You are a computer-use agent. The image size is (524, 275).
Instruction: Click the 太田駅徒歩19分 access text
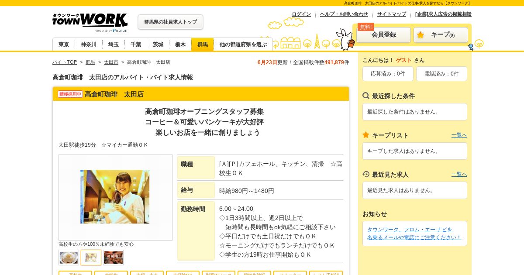coord(77,145)
